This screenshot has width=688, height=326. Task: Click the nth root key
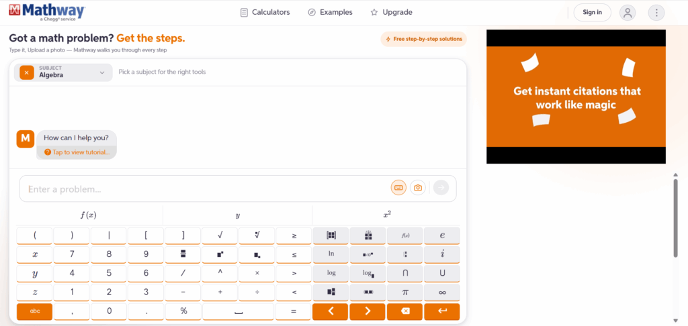tap(257, 235)
